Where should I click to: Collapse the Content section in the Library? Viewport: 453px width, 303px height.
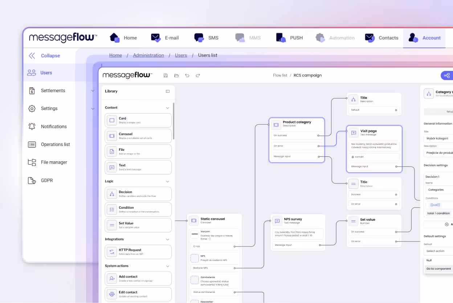pyautogui.click(x=167, y=108)
